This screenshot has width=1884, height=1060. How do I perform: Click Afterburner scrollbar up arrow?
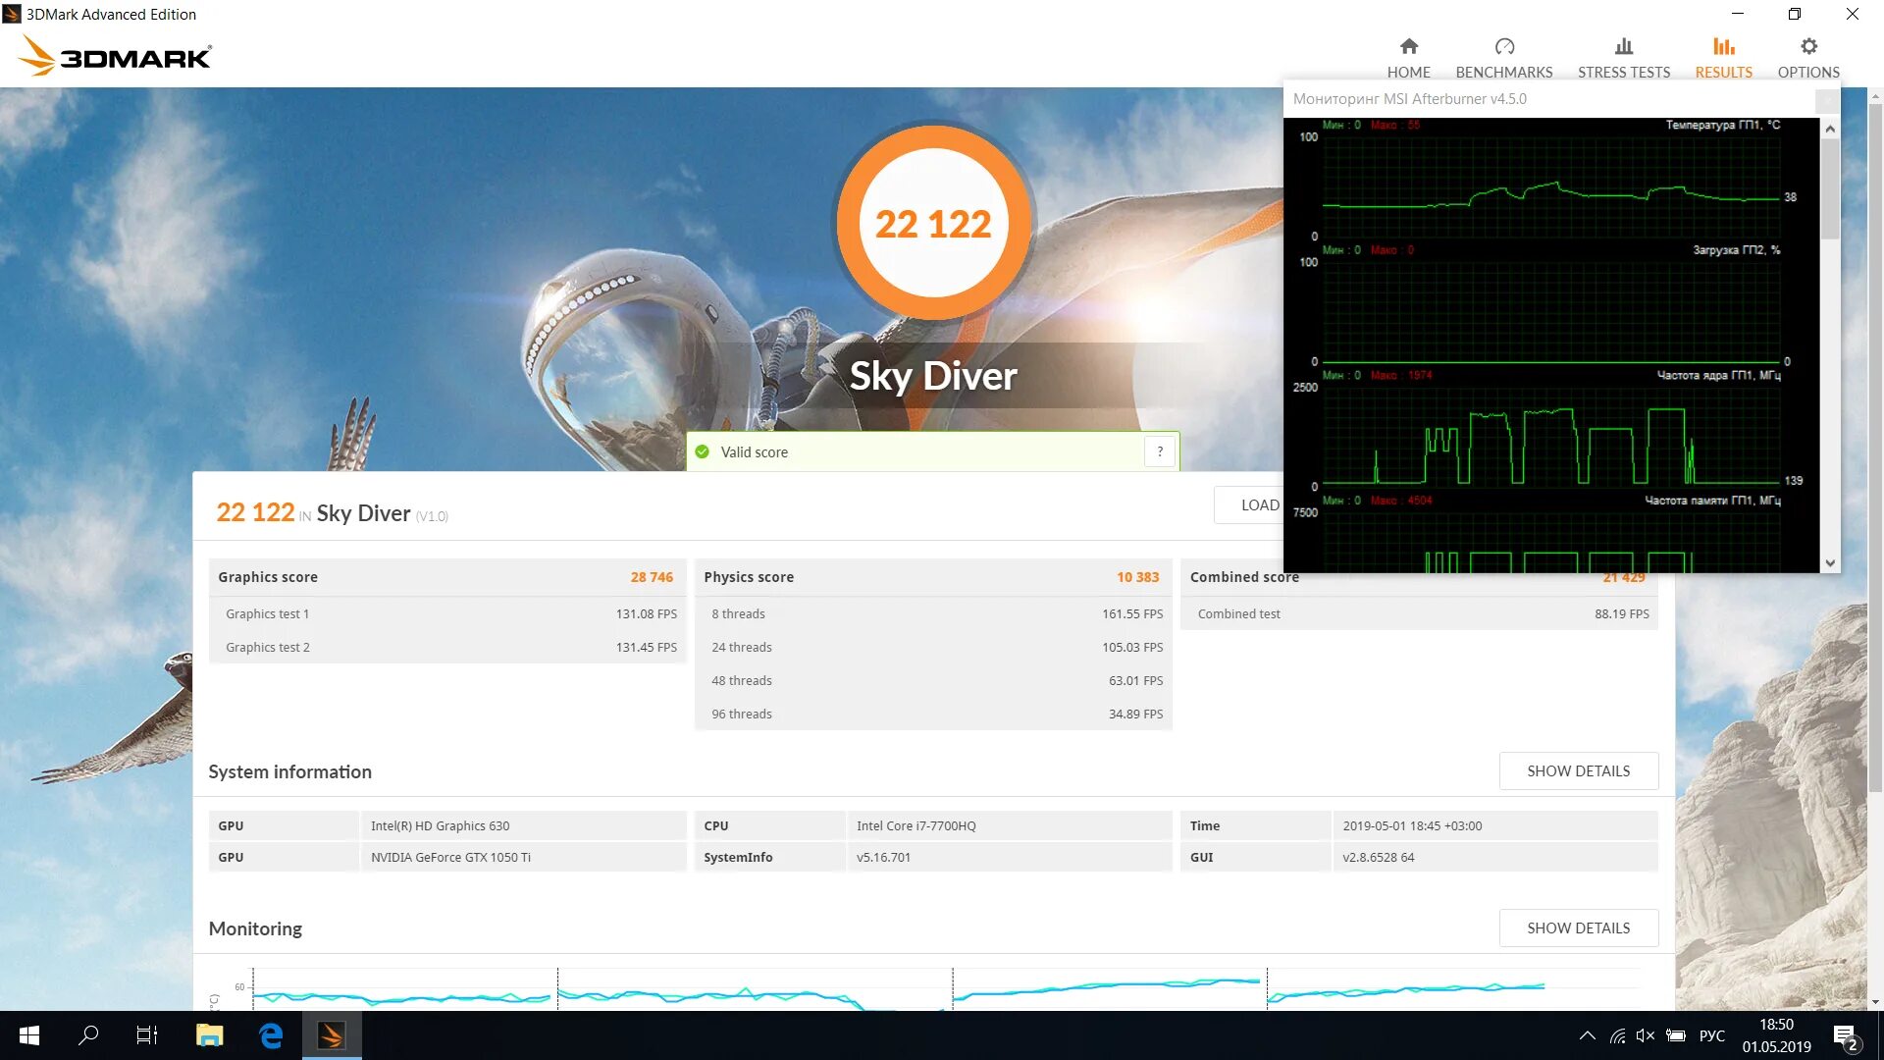[x=1830, y=129]
